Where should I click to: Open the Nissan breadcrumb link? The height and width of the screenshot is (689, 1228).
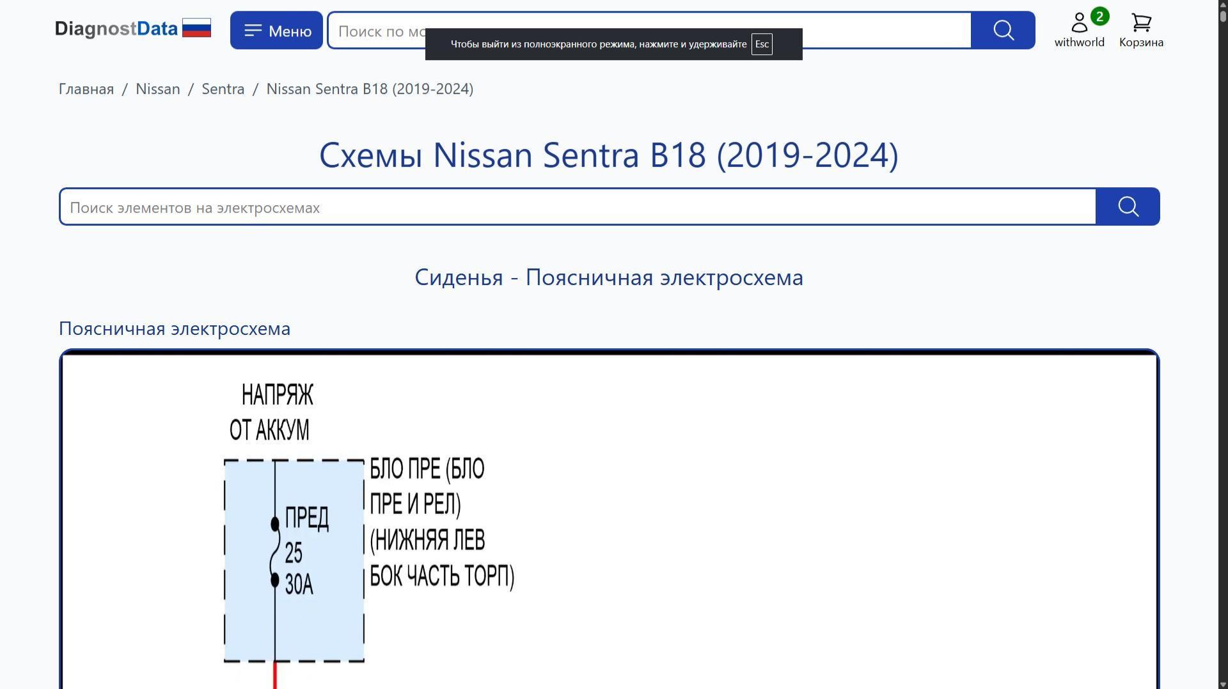tap(157, 89)
